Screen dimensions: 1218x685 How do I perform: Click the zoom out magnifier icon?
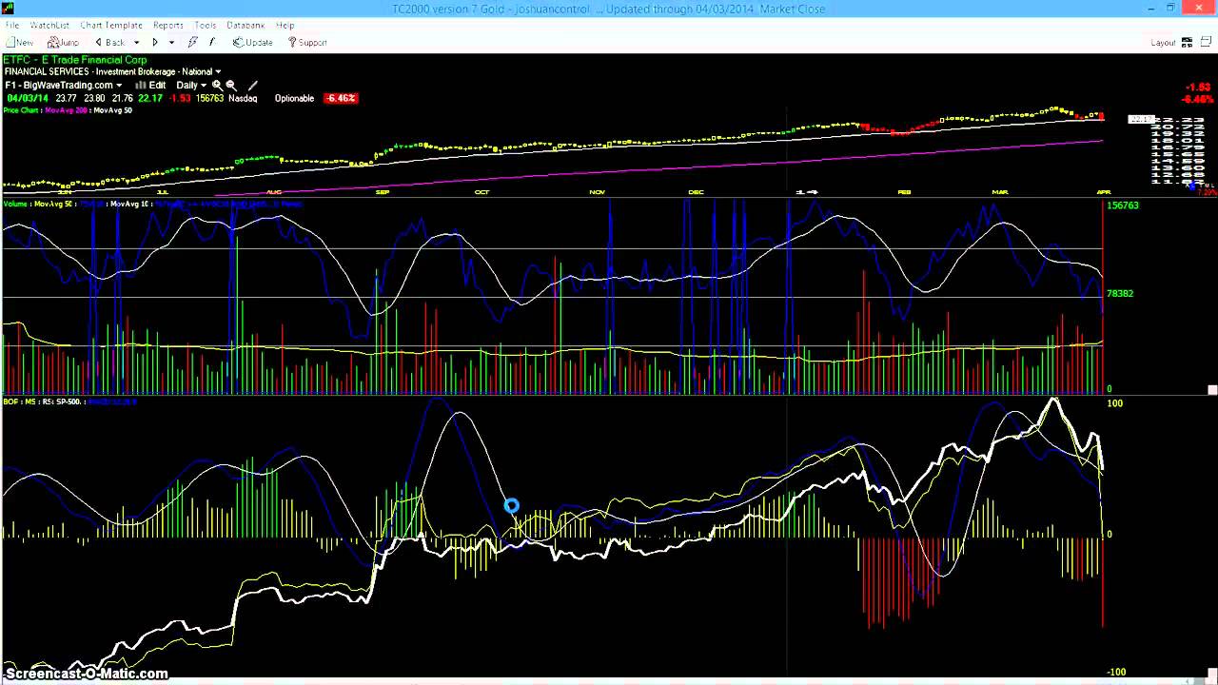coord(230,85)
